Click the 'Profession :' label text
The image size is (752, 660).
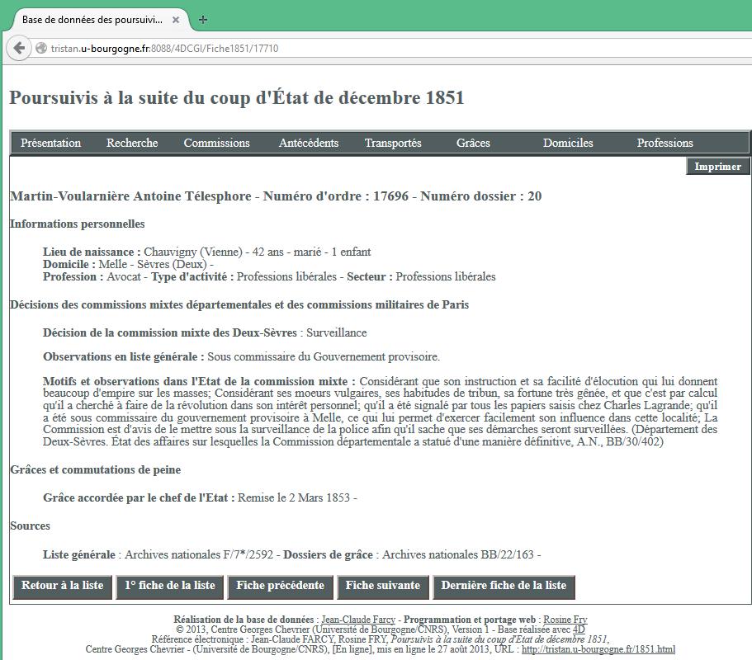pos(73,276)
